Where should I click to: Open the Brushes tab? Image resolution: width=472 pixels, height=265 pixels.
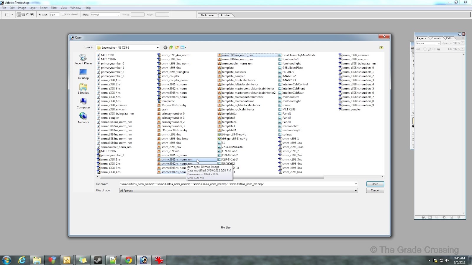click(225, 15)
